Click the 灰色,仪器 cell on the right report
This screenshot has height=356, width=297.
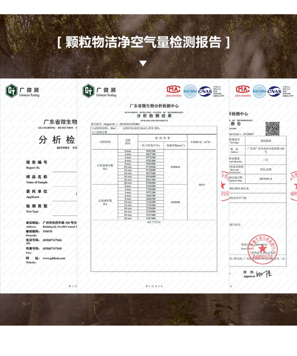point(266,169)
